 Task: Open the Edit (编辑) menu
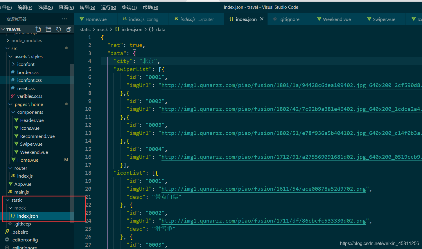[x=25, y=7]
